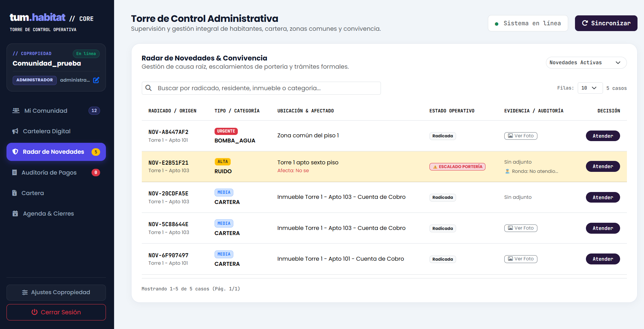Click Torre 1 apto sexto piso location
The image size is (644, 329).
tap(308, 162)
